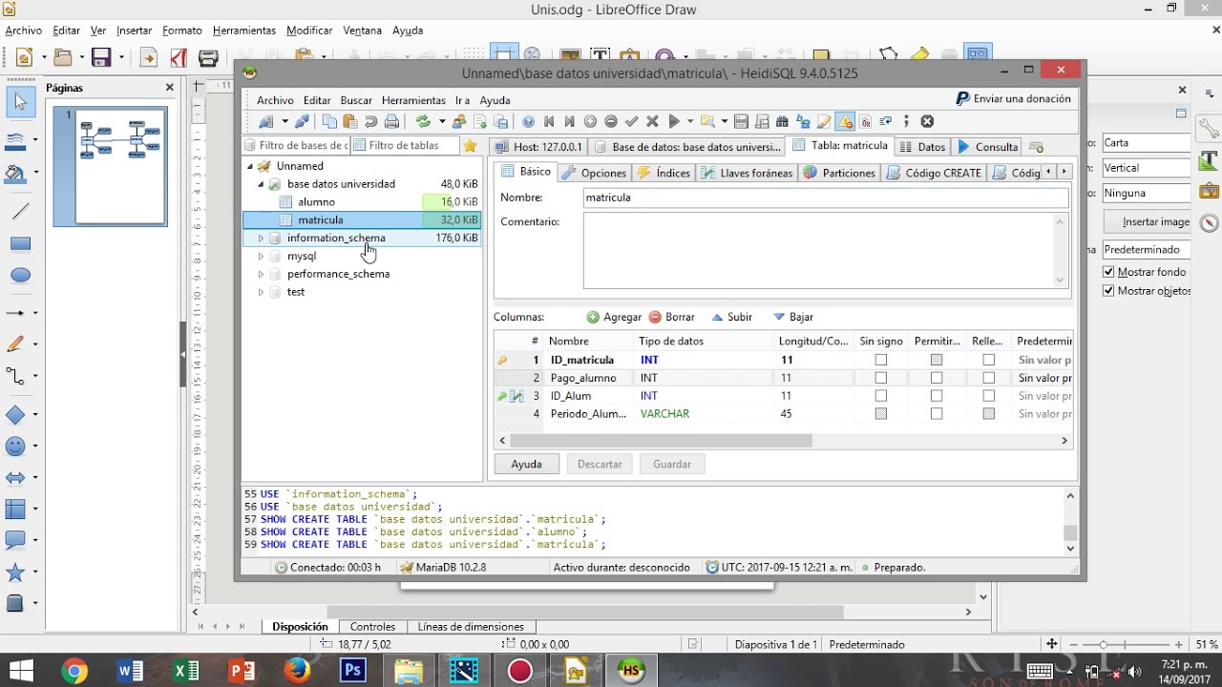The image size is (1222, 687).
Task: Open HeidiSQL from the Windows taskbar
Action: click(630, 671)
